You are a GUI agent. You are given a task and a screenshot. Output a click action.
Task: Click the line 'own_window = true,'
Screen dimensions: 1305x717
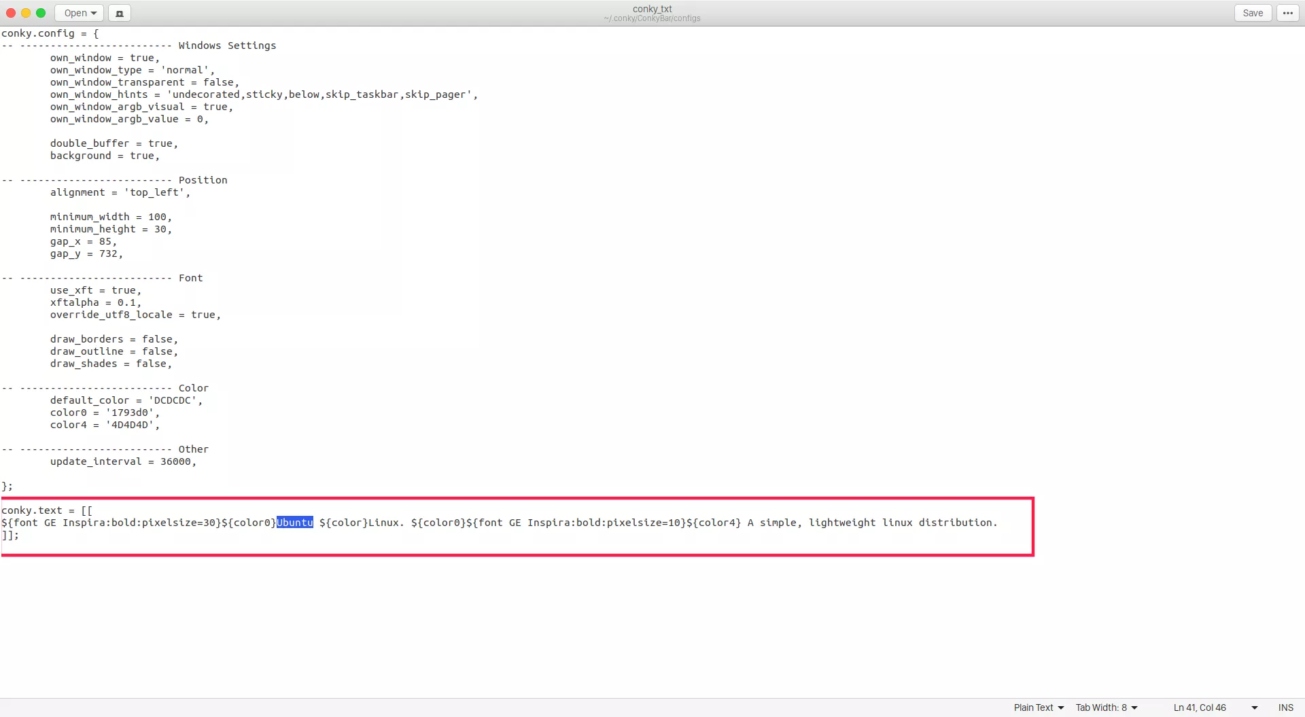[x=105, y=58]
